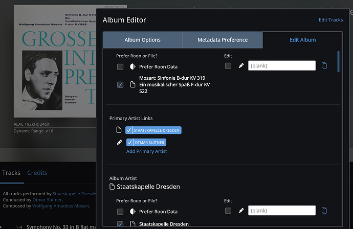The width and height of the screenshot is (353, 229).
Task: Click the Edit Tracks link
Action: pos(330,20)
